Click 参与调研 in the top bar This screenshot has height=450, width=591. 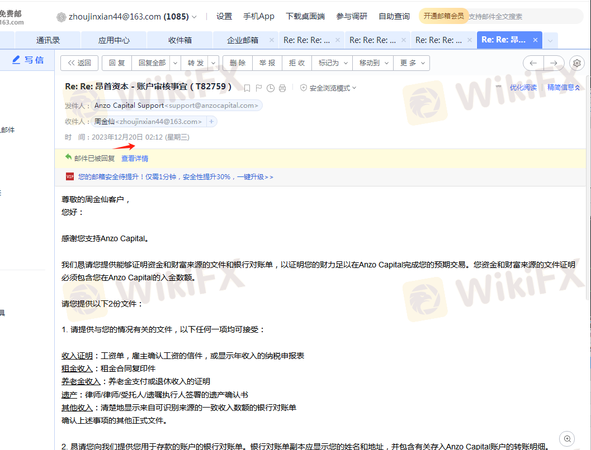352,17
